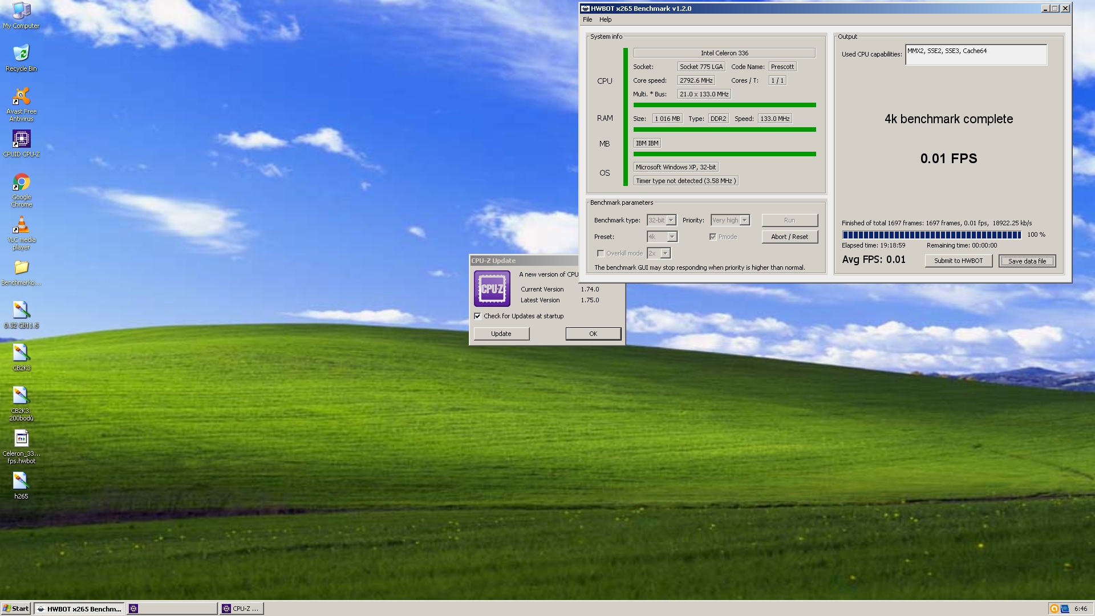The height and width of the screenshot is (616, 1095).
Task: Click the Socket 775 LGA value
Action: [701, 67]
